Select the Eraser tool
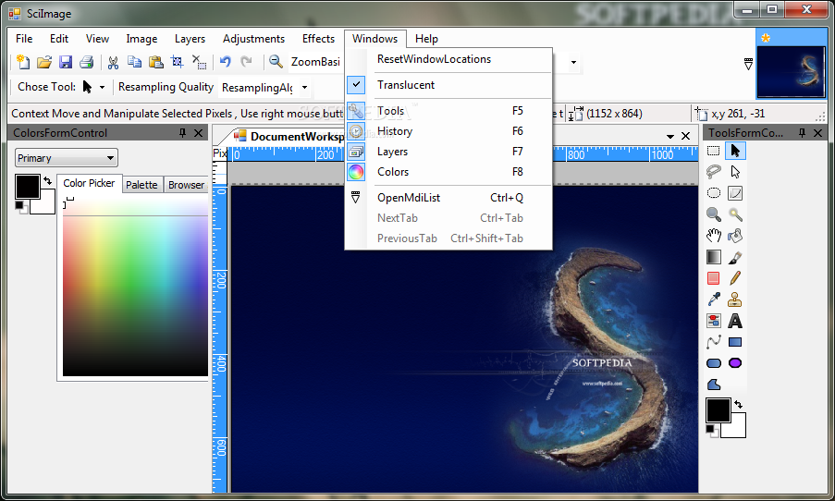 [714, 278]
